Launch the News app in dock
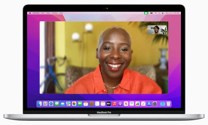The width and height of the screenshot is (208, 125). tap(126, 104)
